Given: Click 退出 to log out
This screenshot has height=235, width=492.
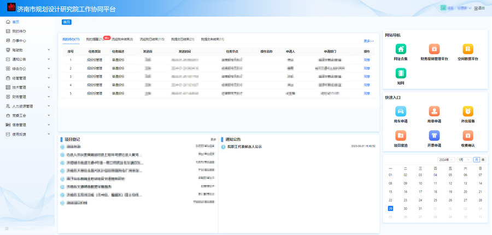Looking at the screenshot, I should click(479, 8).
